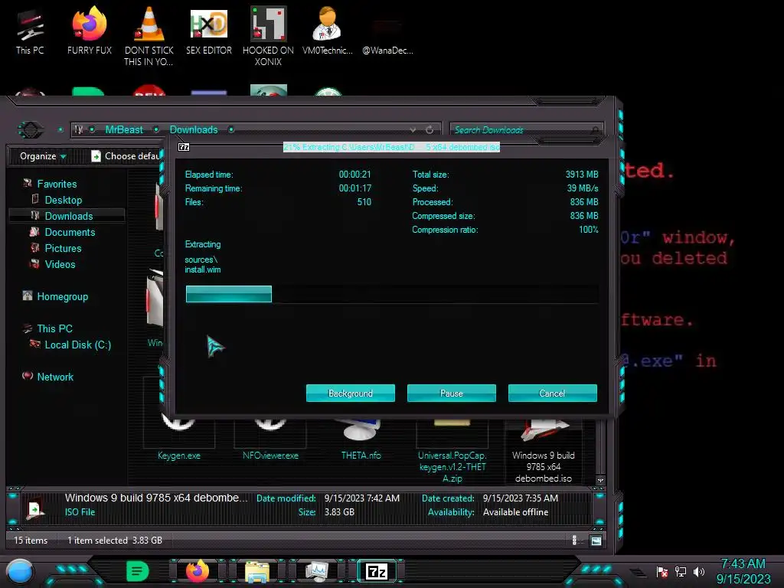Click 'install.wim' extracting file name
The width and height of the screenshot is (784, 588).
coord(202,269)
